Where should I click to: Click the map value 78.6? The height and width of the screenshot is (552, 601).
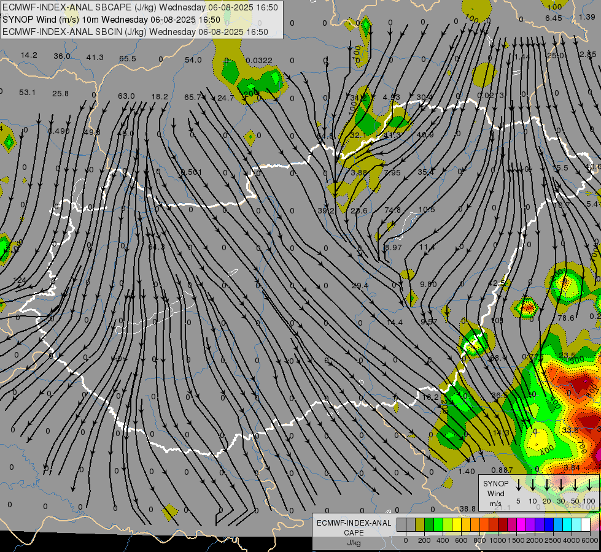566,318
